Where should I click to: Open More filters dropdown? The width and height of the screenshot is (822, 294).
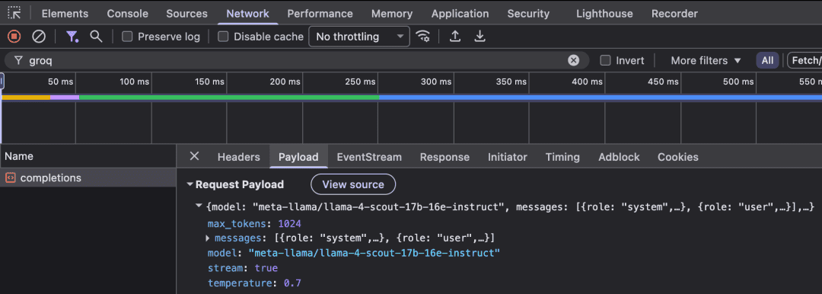706,60
